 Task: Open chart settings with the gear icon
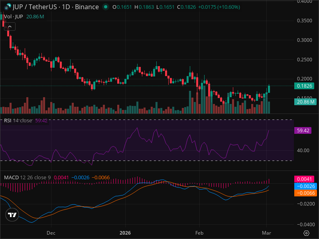point(306,233)
